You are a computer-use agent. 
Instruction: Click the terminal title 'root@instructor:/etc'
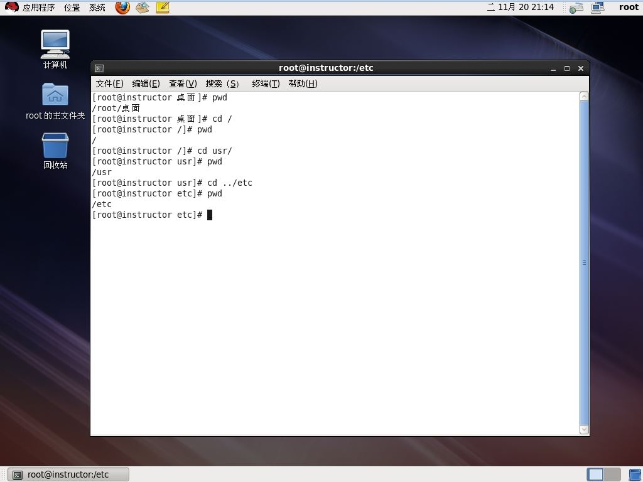pyautogui.click(x=326, y=68)
